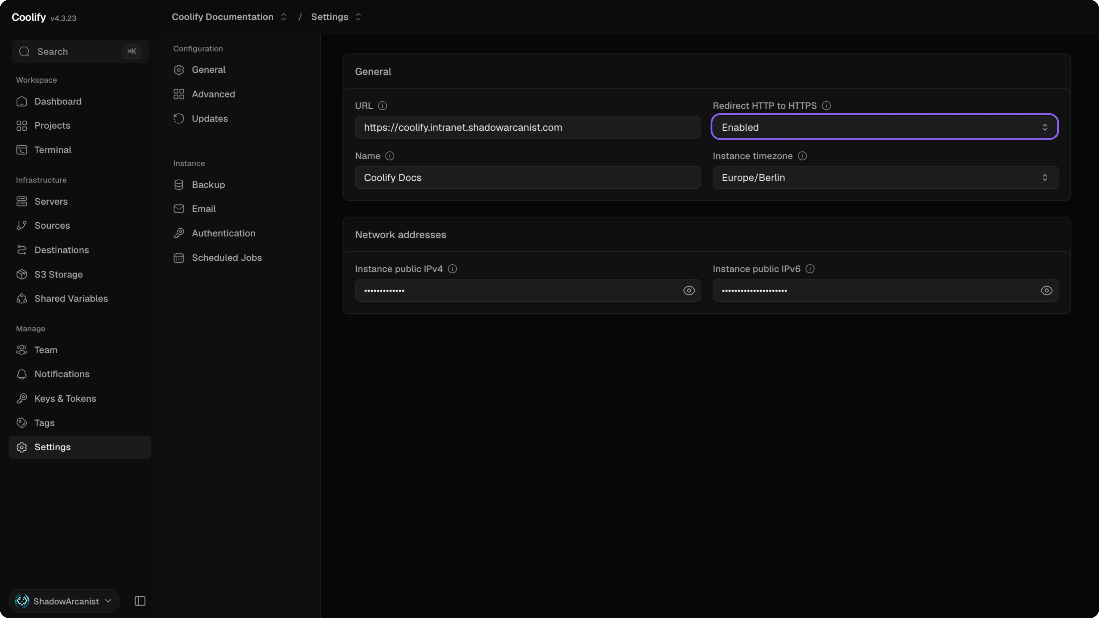Toggle the sidebar collapse icon
Image resolution: width=1099 pixels, height=618 pixels.
click(140, 601)
